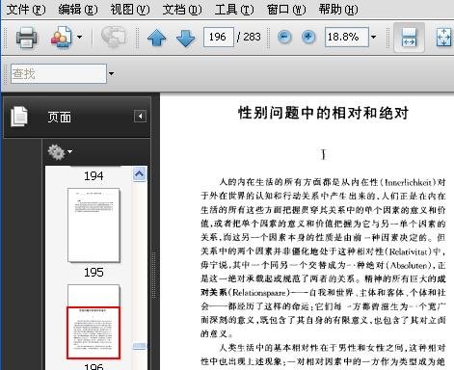Go to next page with down arrow
Image resolution: width=454 pixels, height=370 pixels.
(x=185, y=38)
